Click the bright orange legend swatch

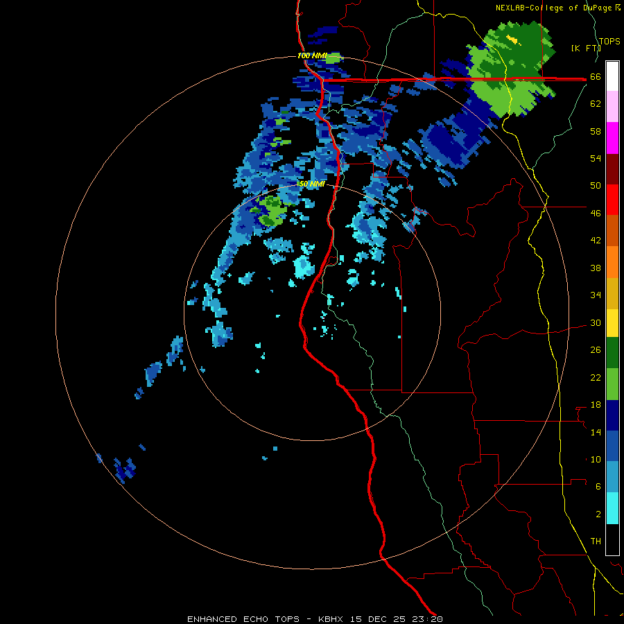pos(612,261)
